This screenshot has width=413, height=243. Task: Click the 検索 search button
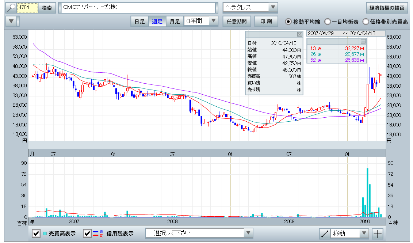click(x=47, y=8)
